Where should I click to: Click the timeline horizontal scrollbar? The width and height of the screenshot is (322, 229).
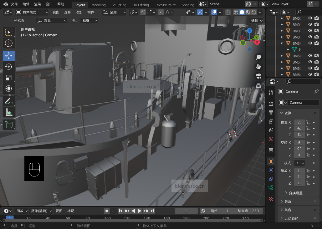pos(132,221)
